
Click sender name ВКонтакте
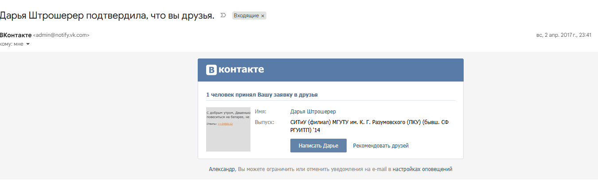point(16,35)
